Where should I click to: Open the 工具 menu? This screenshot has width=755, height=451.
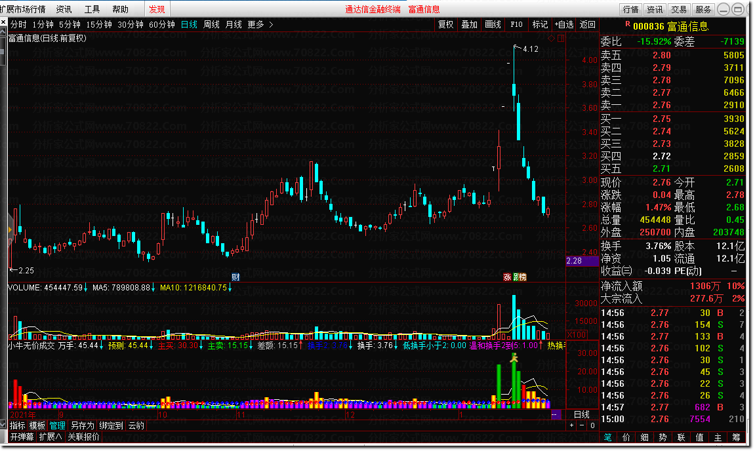92,9
